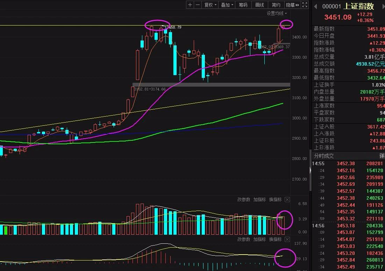
Task: Switch the chart to fullscreen mode
Action: coord(305,5)
